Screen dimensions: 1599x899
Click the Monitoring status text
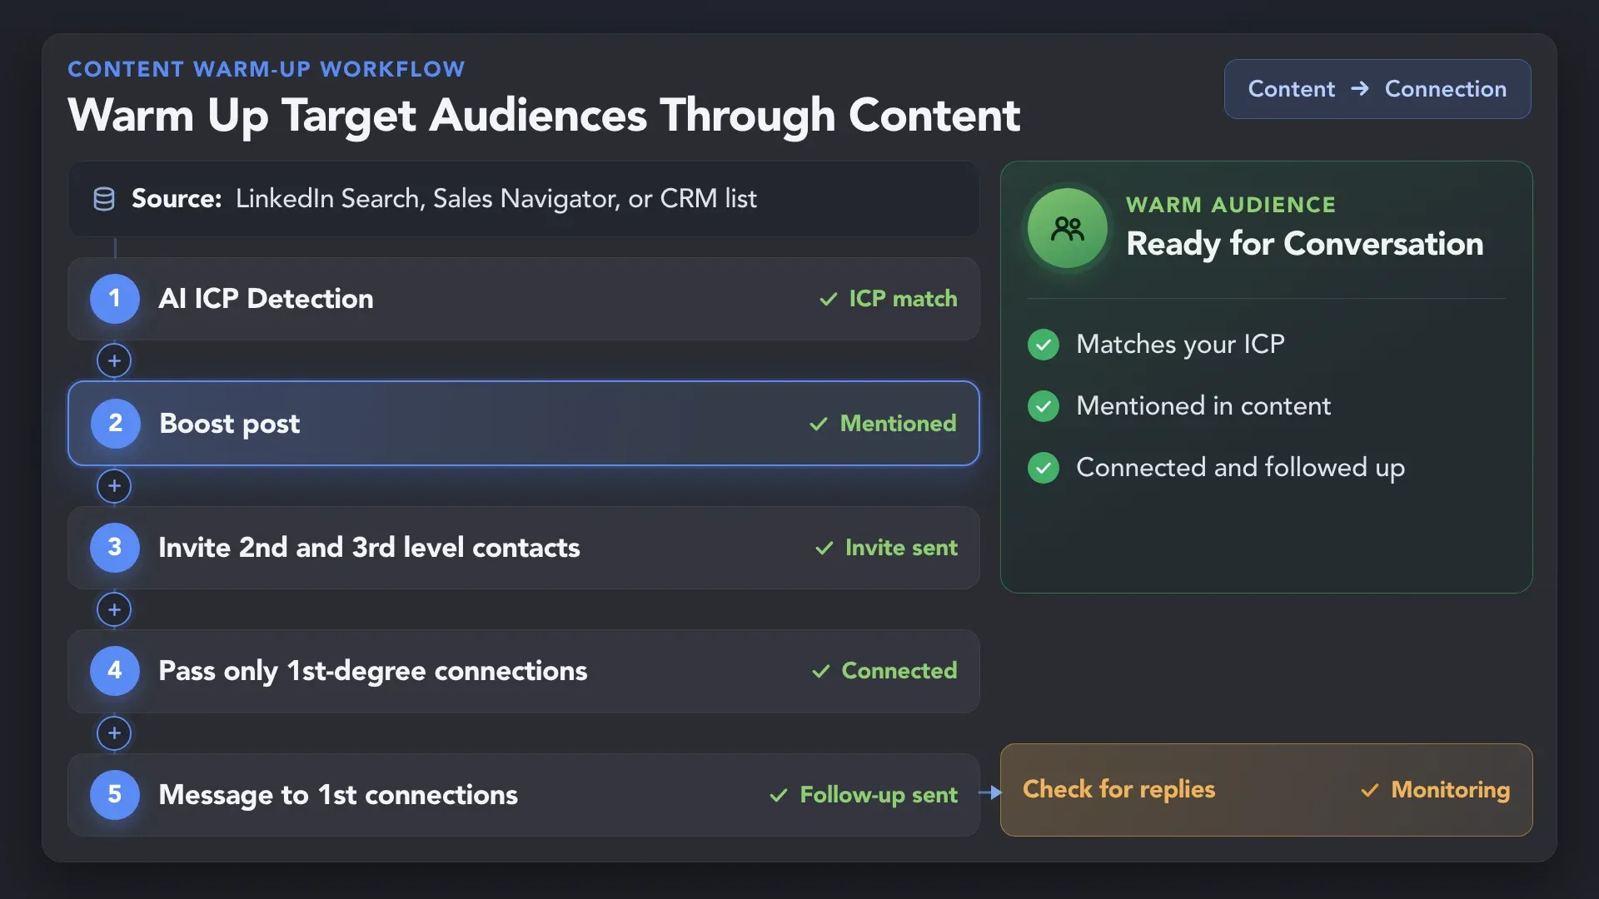(x=1451, y=789)
